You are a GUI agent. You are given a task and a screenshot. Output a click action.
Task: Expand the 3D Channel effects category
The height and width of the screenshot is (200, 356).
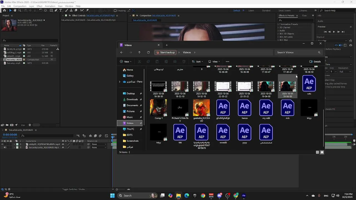pos(278,27)
